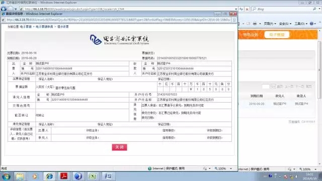The image size is (322, 181).
Task: Click the 尾页 last page link
Action: [309, 86]
